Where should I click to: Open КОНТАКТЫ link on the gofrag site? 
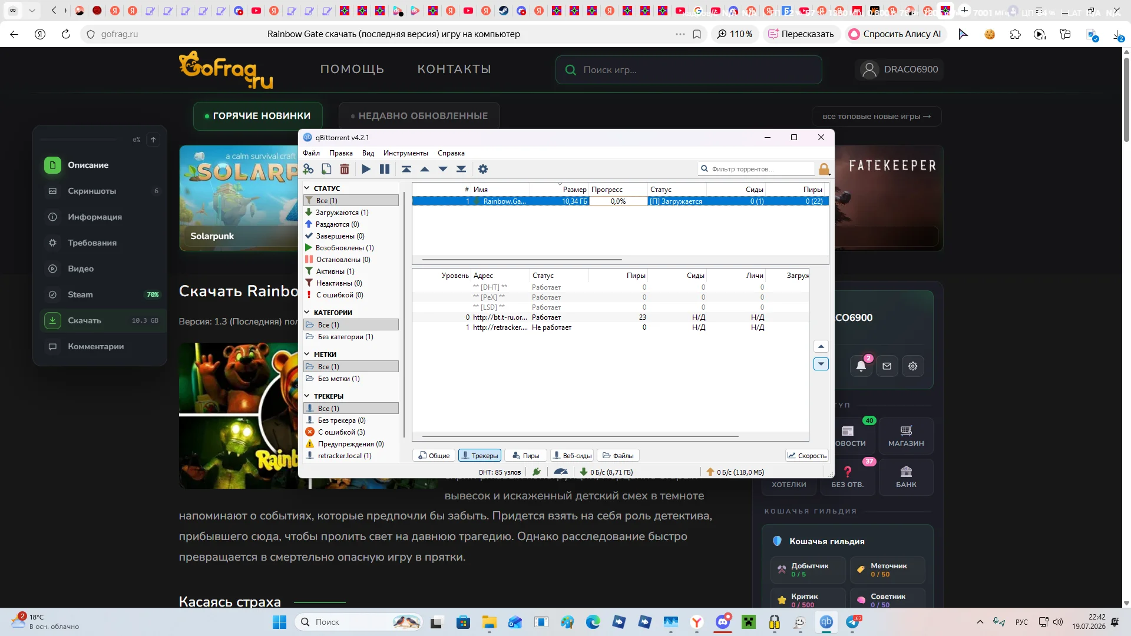point(454,69)
